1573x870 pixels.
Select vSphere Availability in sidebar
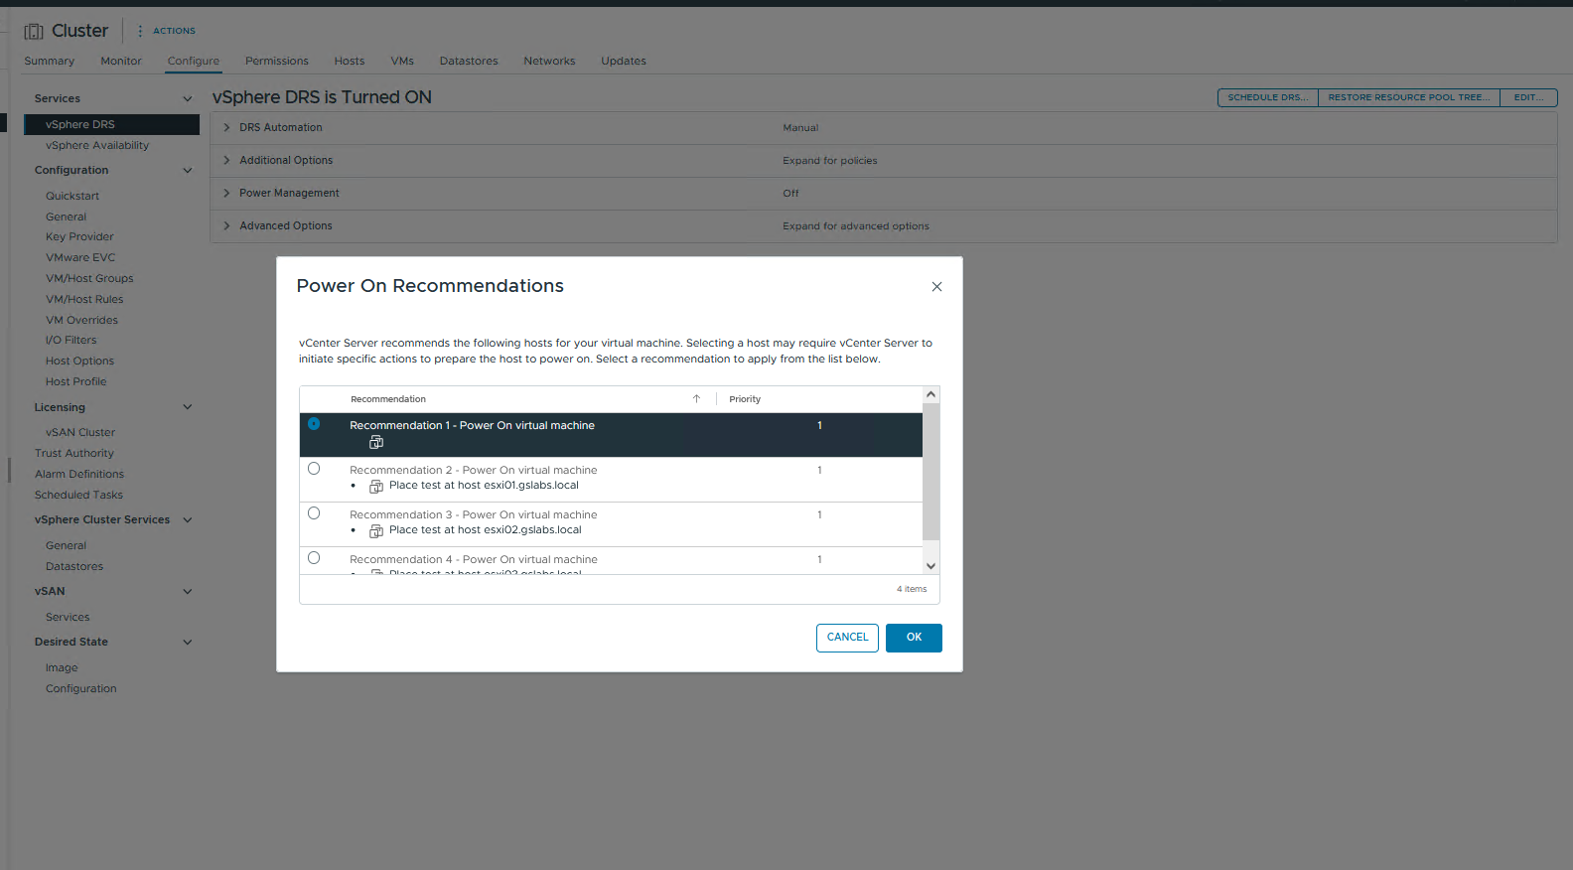(97, 145)
